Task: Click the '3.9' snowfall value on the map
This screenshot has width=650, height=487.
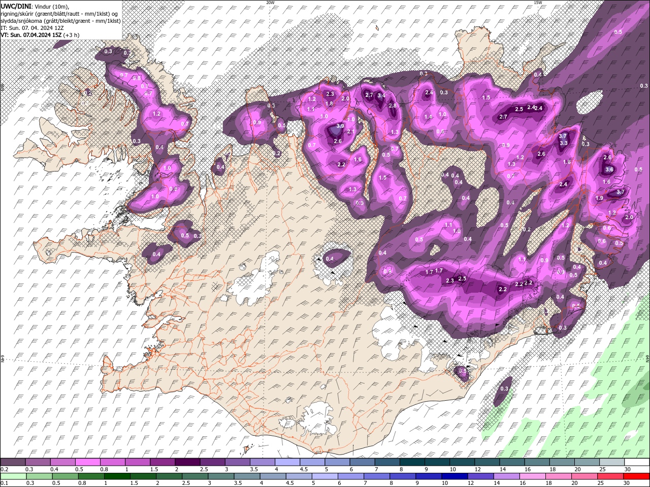Action: click(x=340, y=126)
